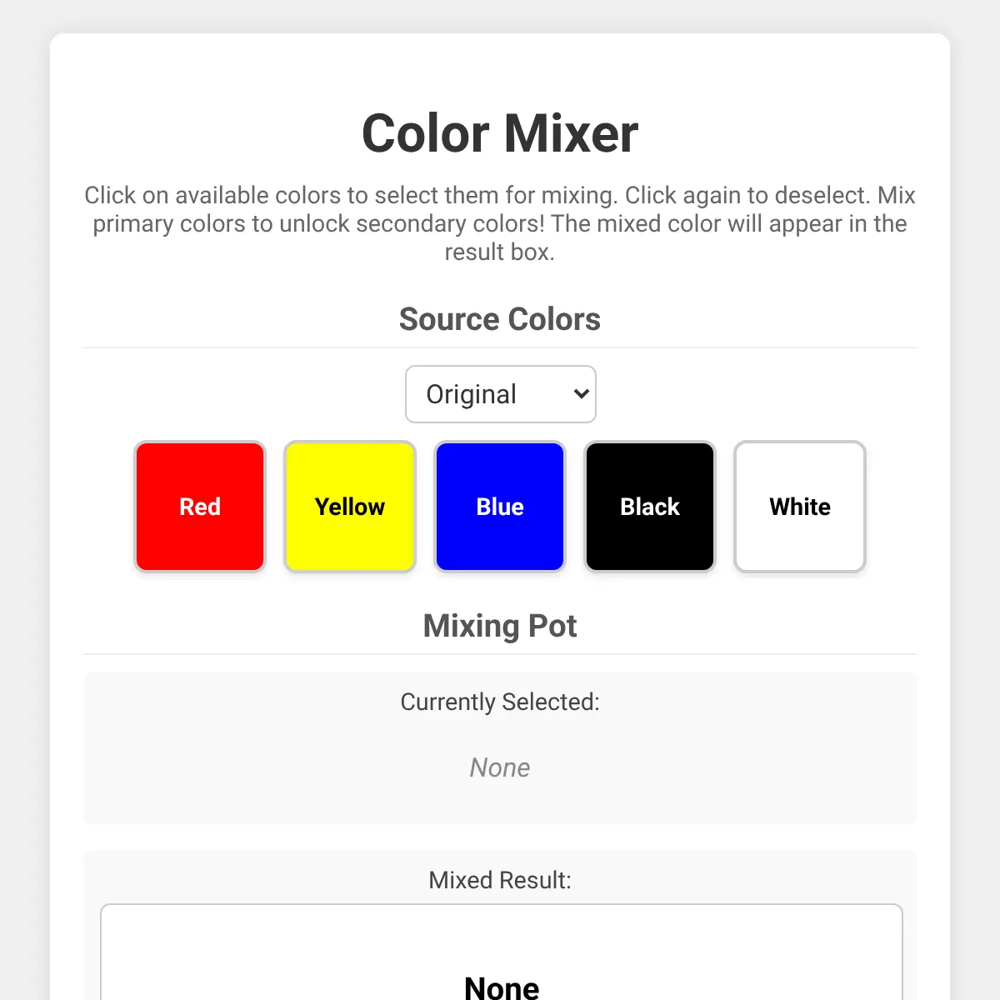The height and width of the screenshot is (1000, 1000).
Task: Expand the chevron arrow on palette selector
Action: pos(581,394)
